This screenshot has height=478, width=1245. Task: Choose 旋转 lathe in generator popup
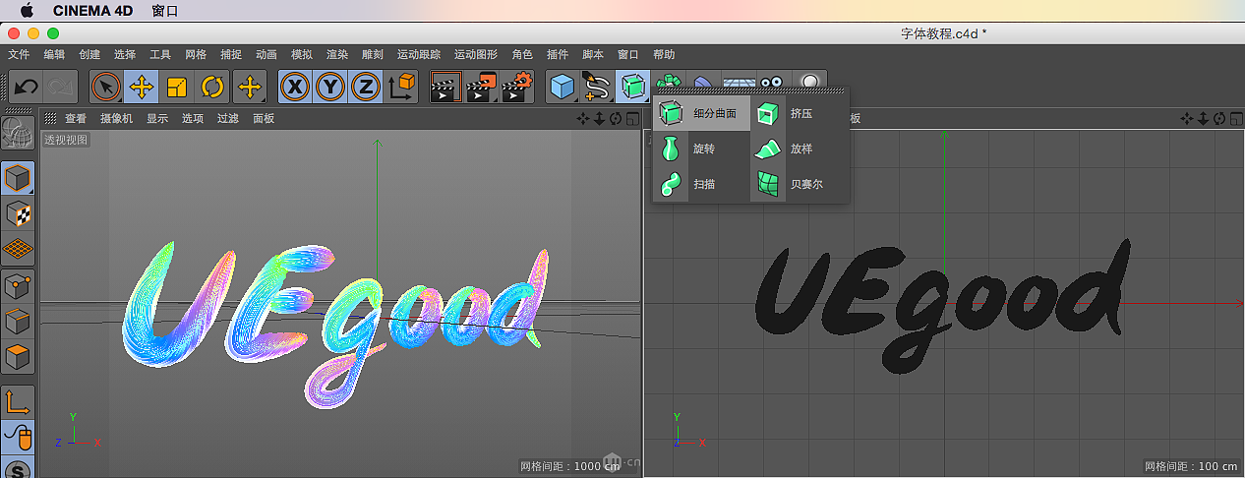pos(702,149)
